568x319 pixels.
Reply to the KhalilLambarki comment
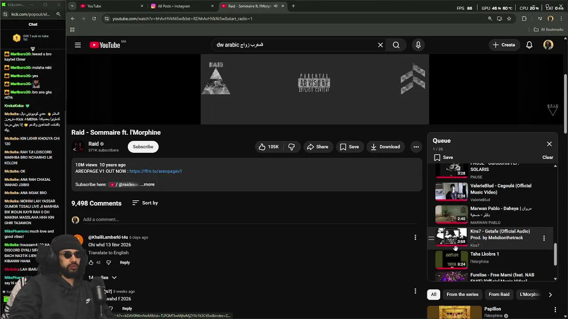click(x=125, y=262)
